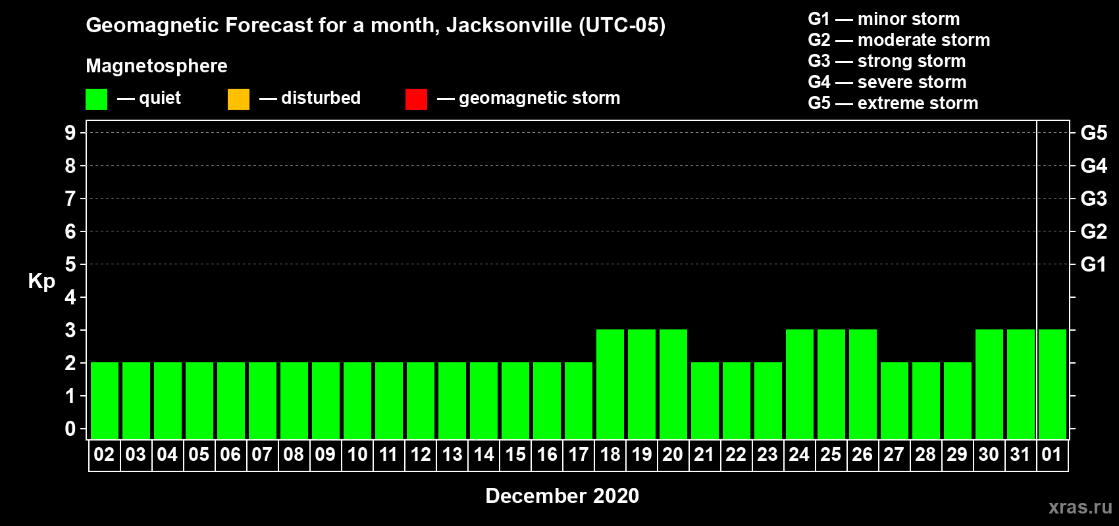The height and width of the screenshot is (526, 1119).
Task: Click the G3 — strong storm legend text
Action: coord(887,61)
